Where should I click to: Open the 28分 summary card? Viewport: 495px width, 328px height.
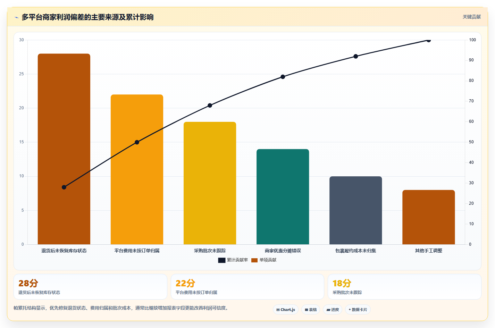tap(90, 287)
